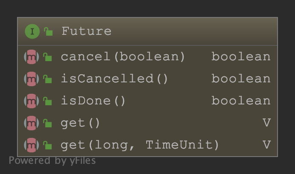295x174 pixels.
Task: Select the cancel(boolean) method name
Action: (x=123, y=57)
